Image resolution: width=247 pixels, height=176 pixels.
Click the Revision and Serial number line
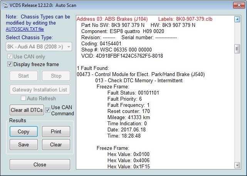(129, 37)
